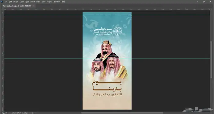Open the Window menu
This screenshot has width=214, height=114.
57,2
